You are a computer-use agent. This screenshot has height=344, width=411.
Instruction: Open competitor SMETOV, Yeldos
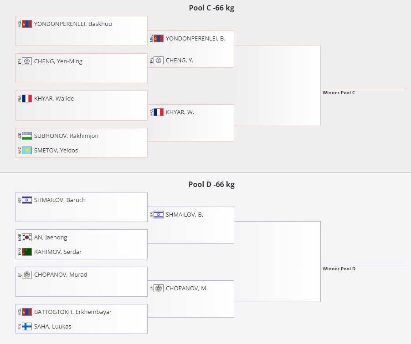[56, 150]
